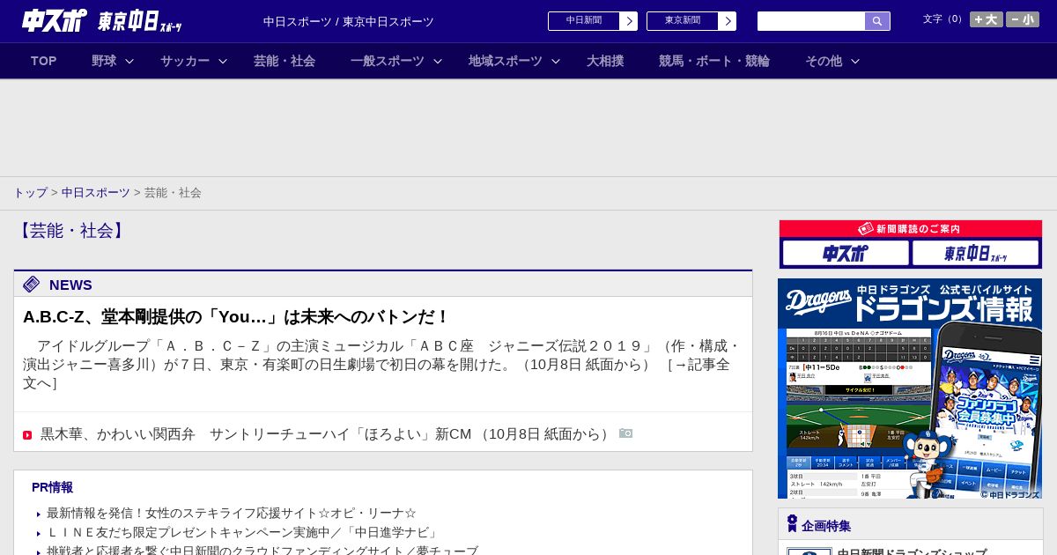Open 東京新聞 link button in header
Viewport: 1057px width, 555px height.
683,21
